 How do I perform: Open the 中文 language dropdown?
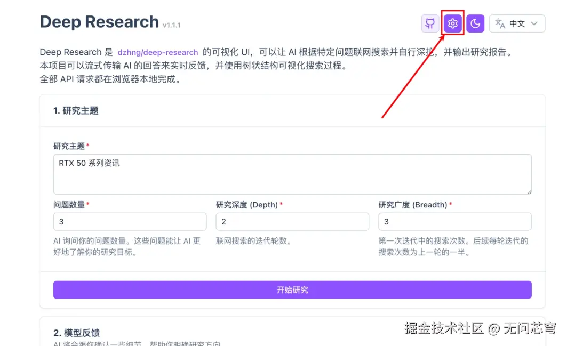517,23
